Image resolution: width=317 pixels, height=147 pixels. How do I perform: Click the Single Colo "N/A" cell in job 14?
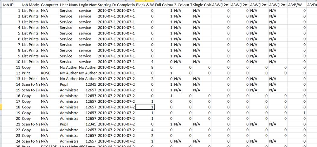202,84
